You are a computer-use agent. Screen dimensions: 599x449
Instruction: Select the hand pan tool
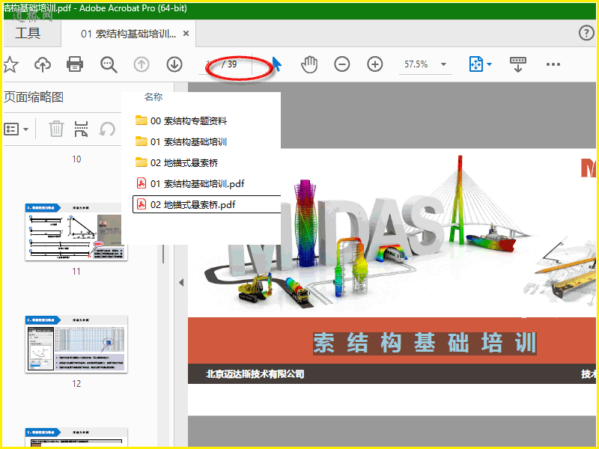309,64
